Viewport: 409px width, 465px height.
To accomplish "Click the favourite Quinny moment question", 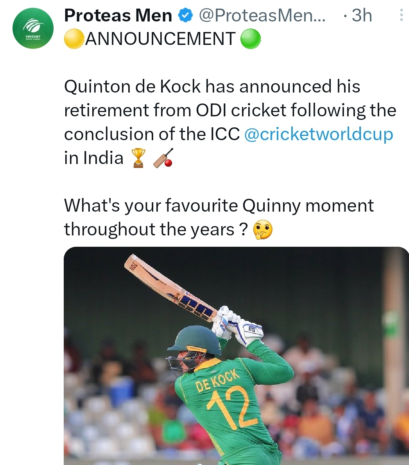I will (x=219, y=217).
